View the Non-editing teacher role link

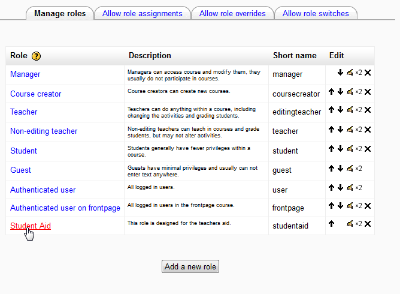point(44,131)
